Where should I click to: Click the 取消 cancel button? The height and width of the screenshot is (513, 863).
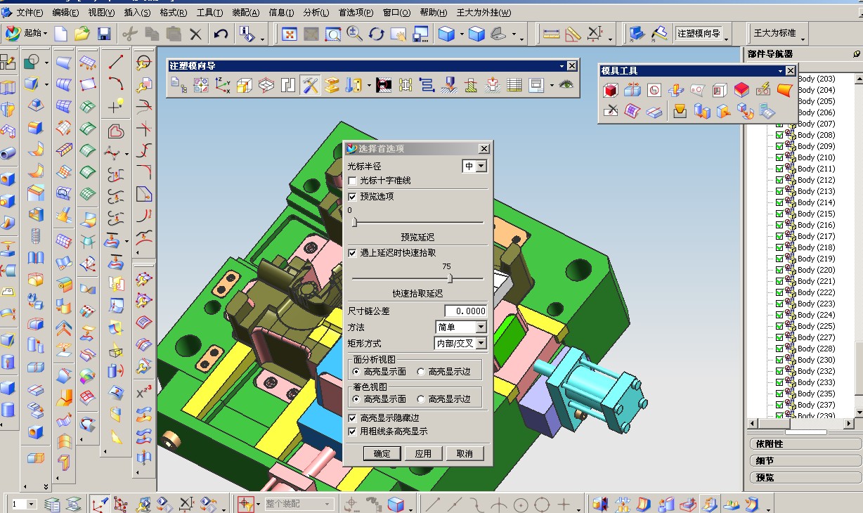pos(465,454)
